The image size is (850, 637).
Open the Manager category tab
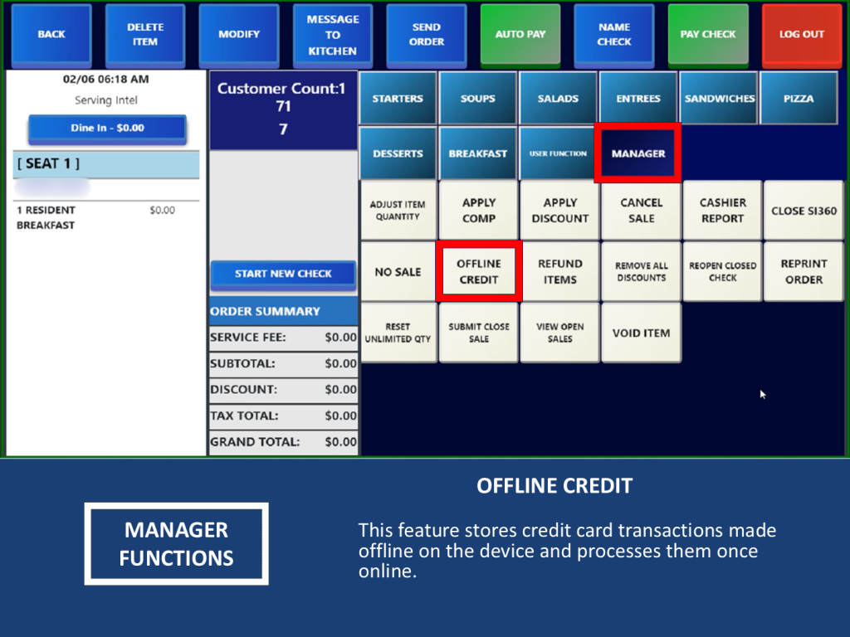point(637,153)
